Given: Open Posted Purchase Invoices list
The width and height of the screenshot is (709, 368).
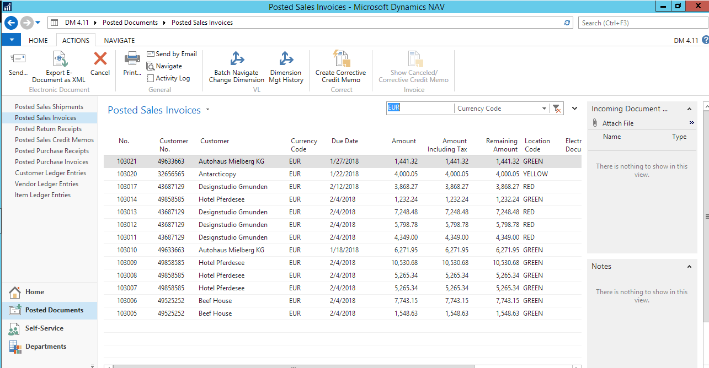Looking at the screenshot, I should (51, 162).
